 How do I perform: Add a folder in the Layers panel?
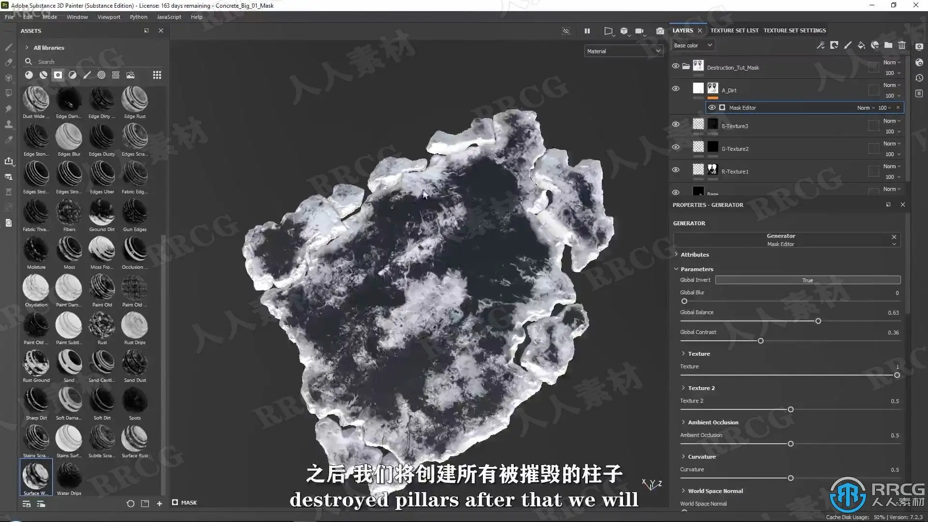pos(888,45)
